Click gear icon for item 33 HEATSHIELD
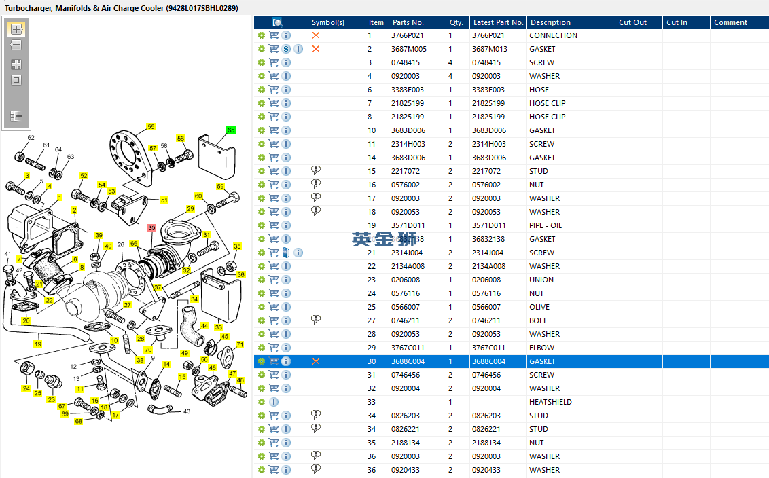Viewport: 769px width, 478px height. click(x=262, y=402)
